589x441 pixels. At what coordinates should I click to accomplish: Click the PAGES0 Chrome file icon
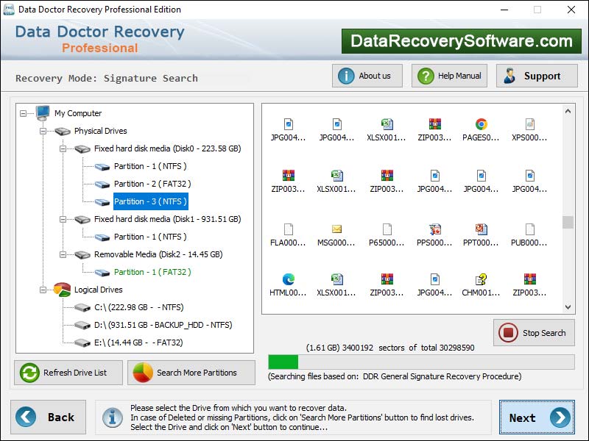click(x=481, y=125)
